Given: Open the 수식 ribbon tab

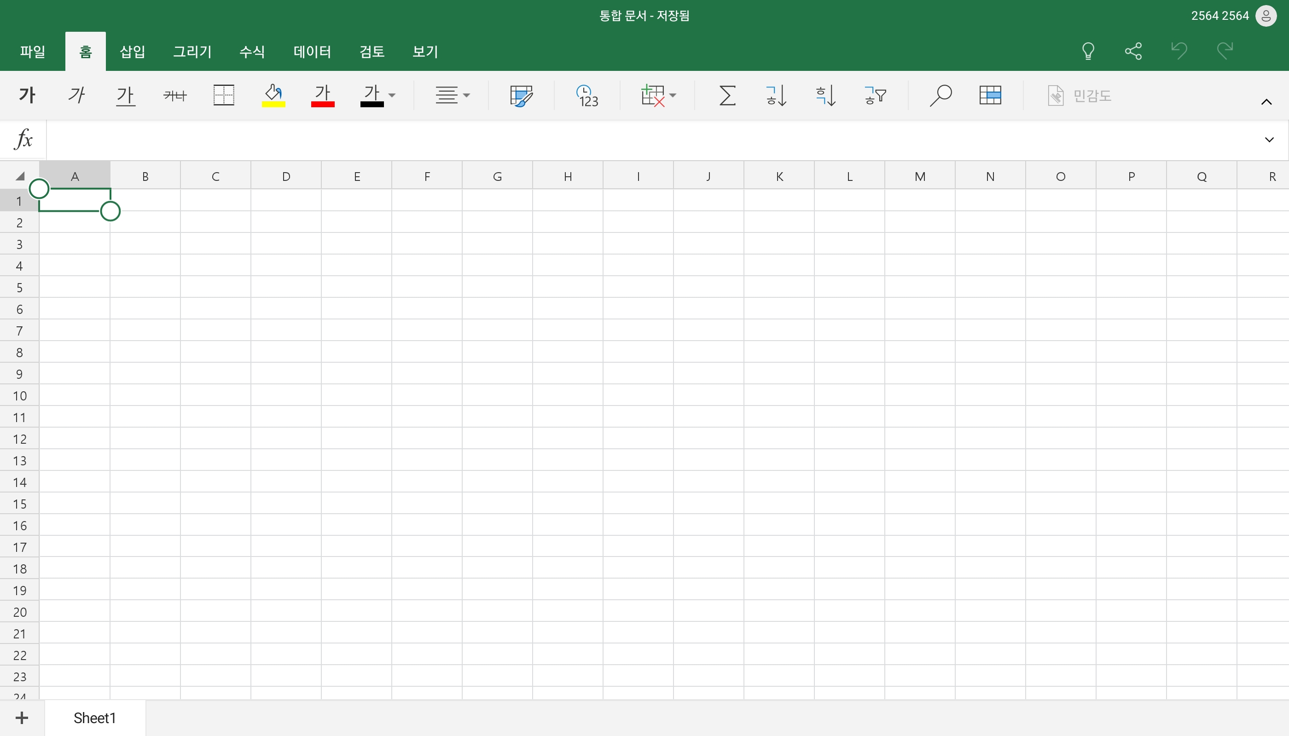Looking at the screenshot, I should point(252,52).
